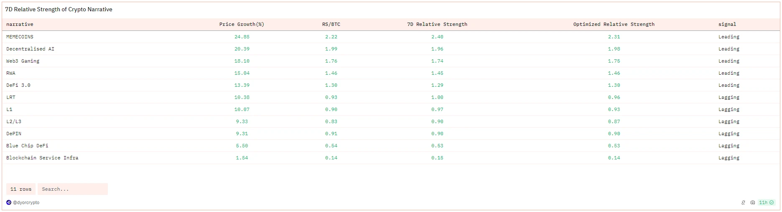
Task: Click Lagging signal in L1 row
Action: pyautogui.click(x=729, y=109)
